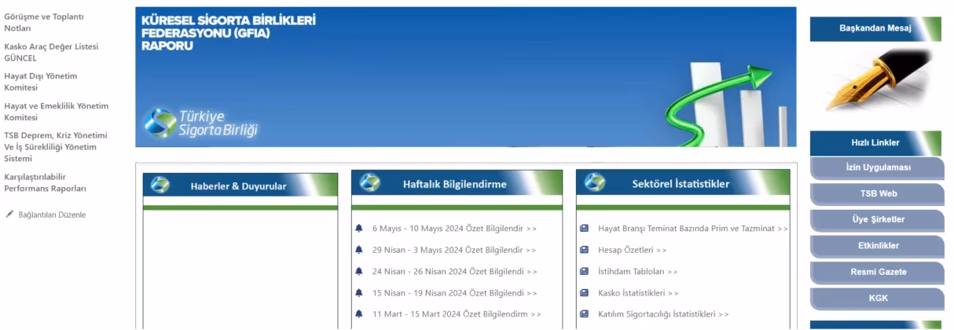Click the Haftalık Bilgilendirme panel title
This screenshot has height=330, width=954.
pyautogui.click(x=455, y=185)
